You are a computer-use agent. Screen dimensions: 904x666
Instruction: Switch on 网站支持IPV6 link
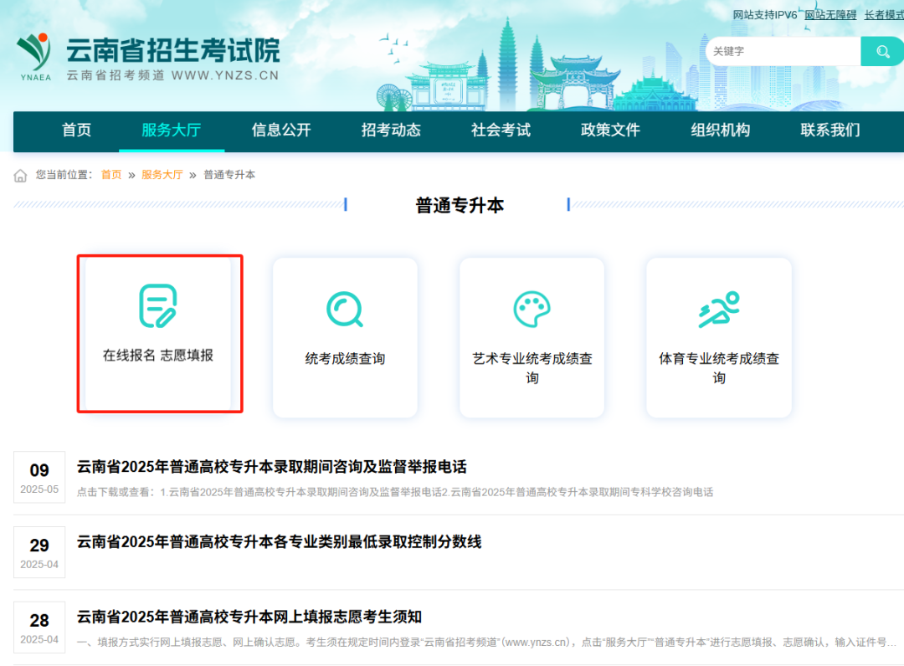coord(764,14)
